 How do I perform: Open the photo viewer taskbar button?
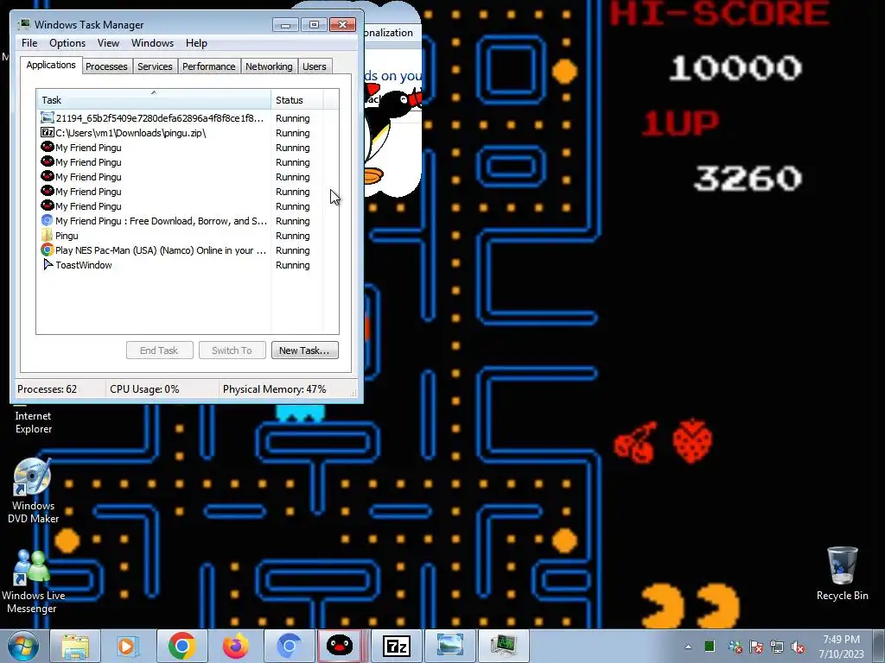pyautogui.click(x=449, y=646)
